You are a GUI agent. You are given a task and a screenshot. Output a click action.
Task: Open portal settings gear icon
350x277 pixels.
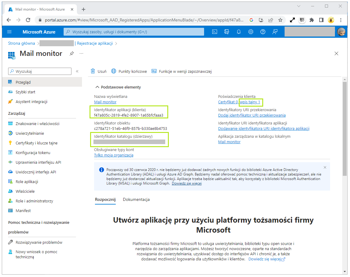(x=251, y=31)
